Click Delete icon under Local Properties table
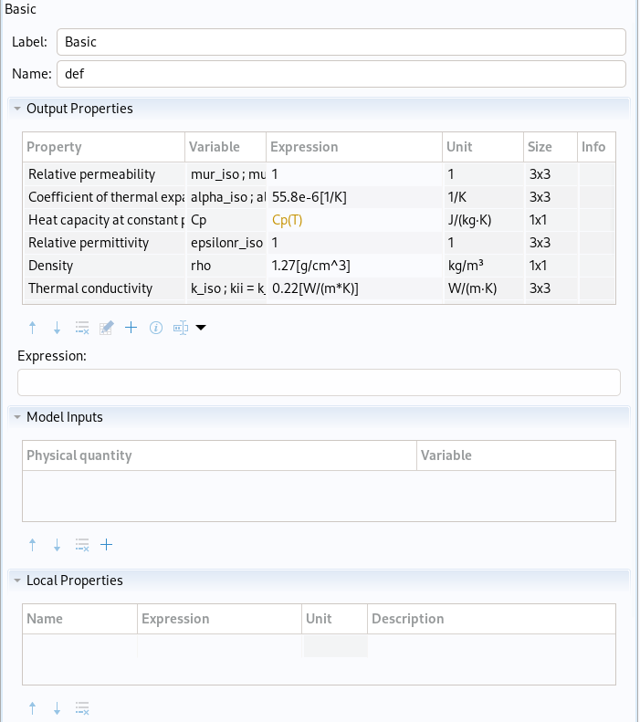Viewport: 640px width, 722px height. click(82, 708)
